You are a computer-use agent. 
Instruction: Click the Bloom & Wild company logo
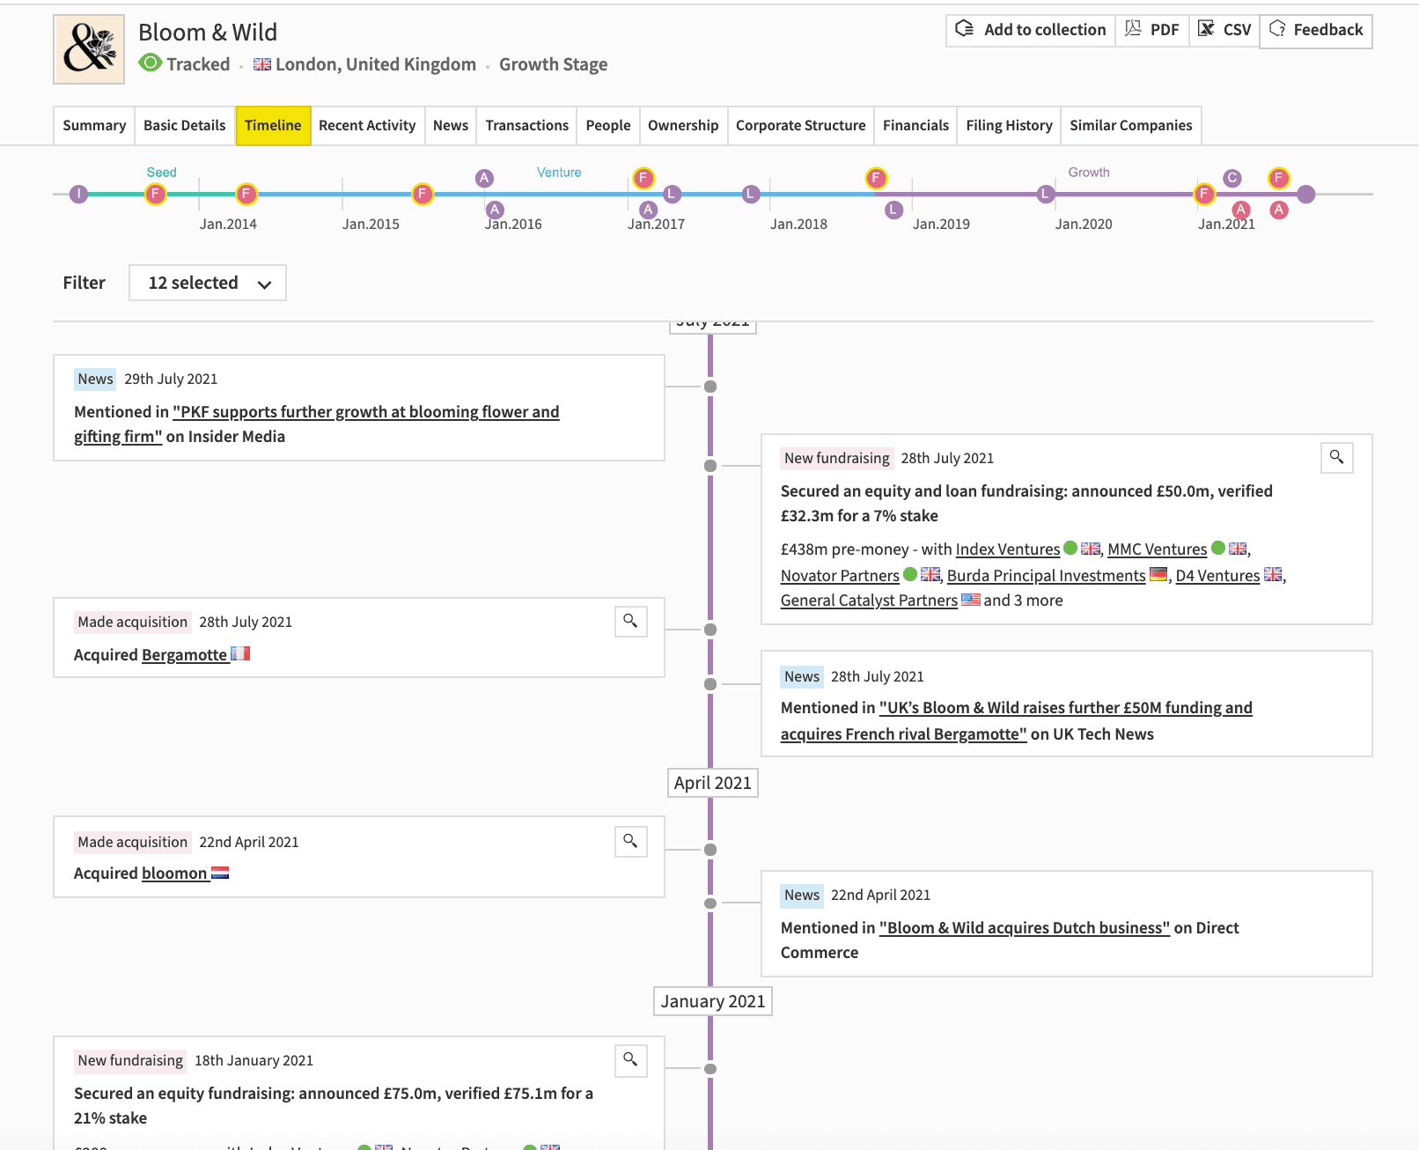tap(89, 49)
